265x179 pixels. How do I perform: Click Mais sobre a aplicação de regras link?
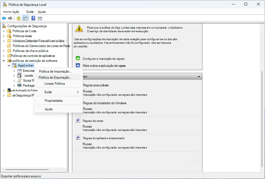(104, 66)
